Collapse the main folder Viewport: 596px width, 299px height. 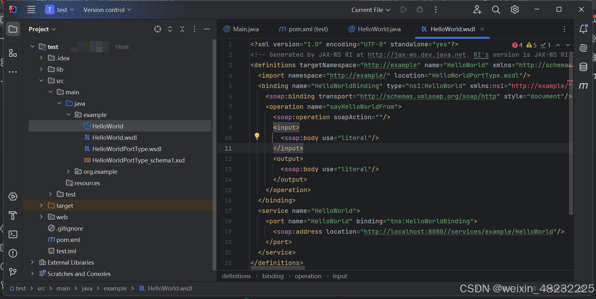(x=50, y=92)
